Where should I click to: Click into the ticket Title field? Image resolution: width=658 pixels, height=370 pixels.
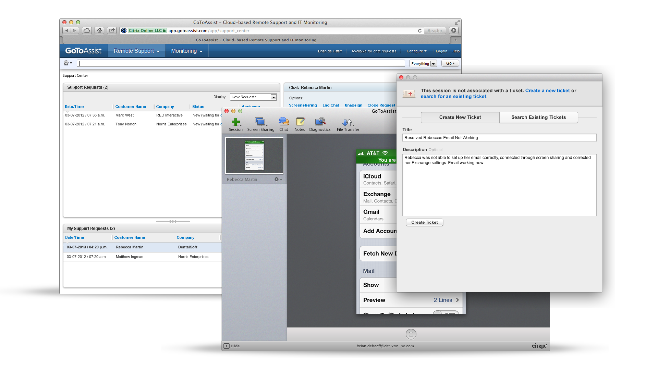coord(499,138)
